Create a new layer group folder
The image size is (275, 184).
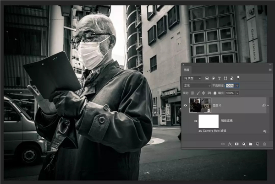point(251,144)
